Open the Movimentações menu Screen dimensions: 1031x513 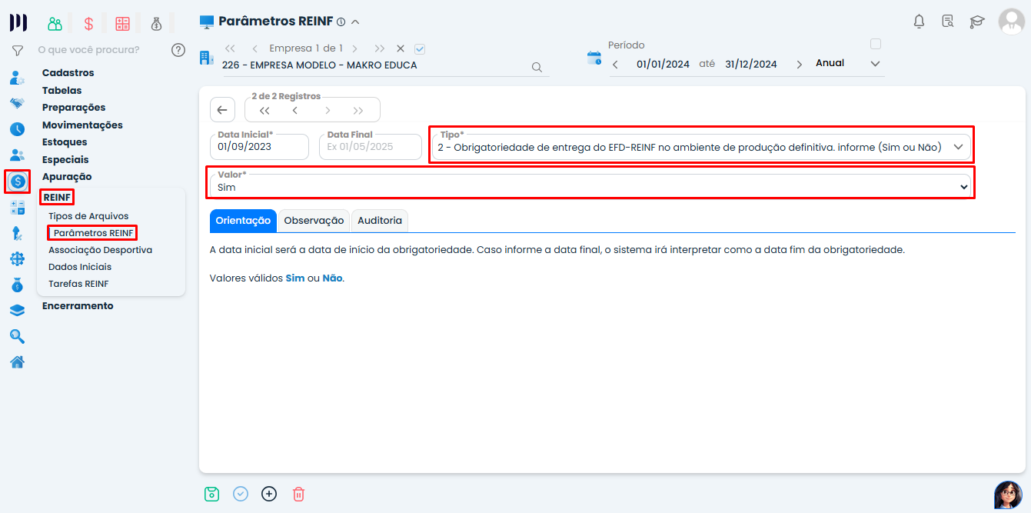coord(82,125)
